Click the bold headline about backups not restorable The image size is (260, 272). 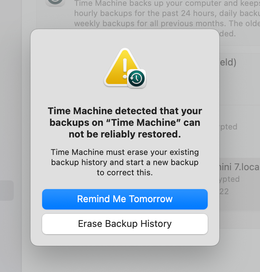[x=125, y=122]
